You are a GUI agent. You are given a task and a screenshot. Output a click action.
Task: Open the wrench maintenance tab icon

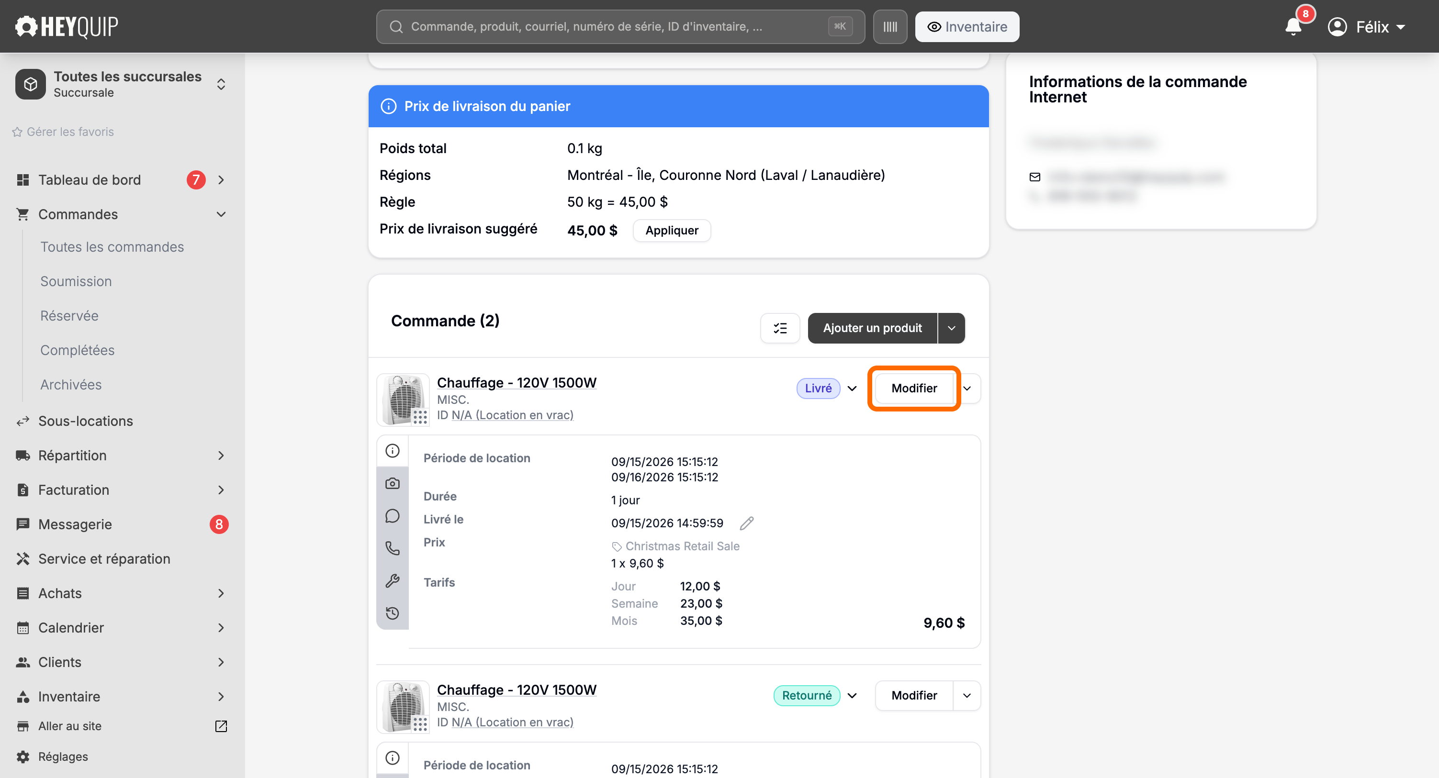(393, 581)
